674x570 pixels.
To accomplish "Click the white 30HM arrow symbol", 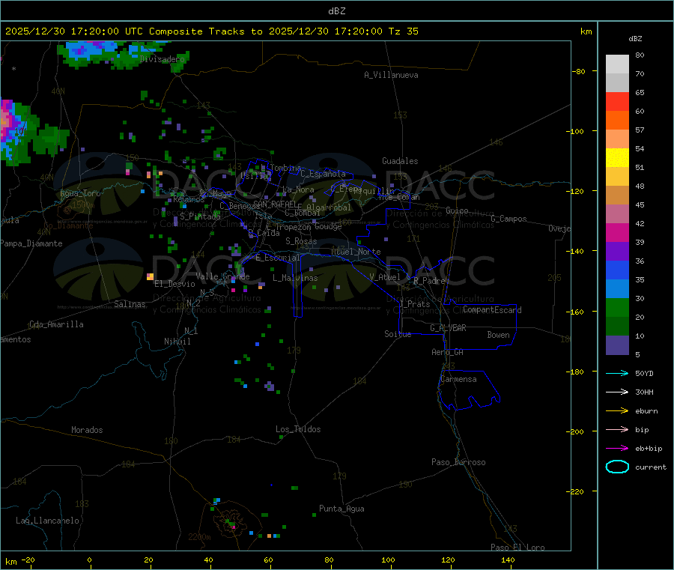I will [x=617, y=392].
